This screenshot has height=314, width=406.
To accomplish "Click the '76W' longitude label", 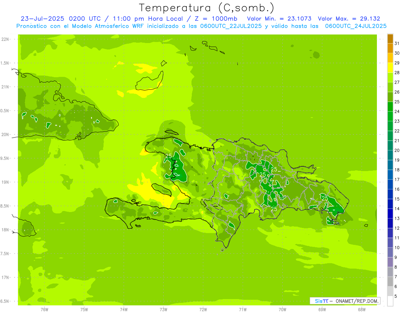I will coord(44,309).
